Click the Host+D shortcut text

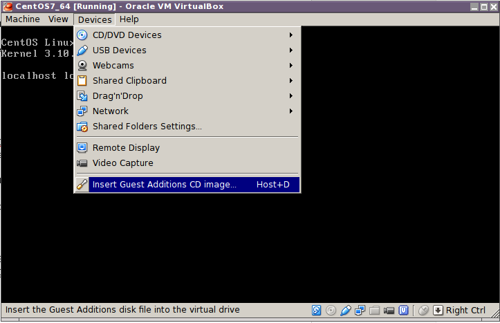273,185
